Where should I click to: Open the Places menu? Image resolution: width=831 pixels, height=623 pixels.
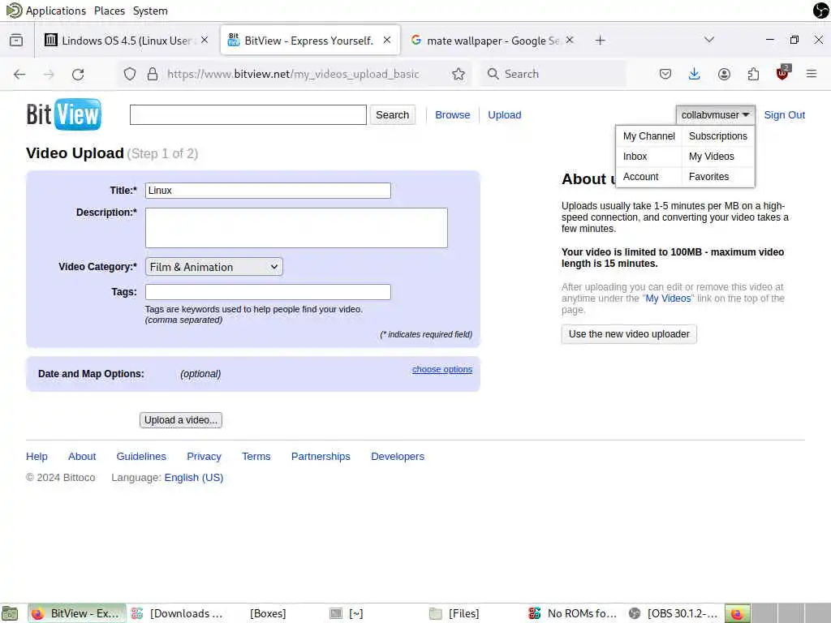110,11
